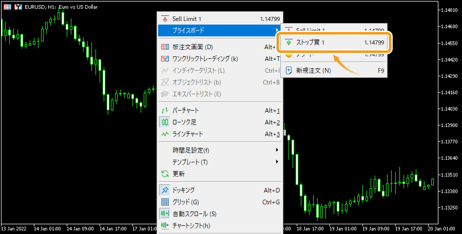Click the エキスパートリスト graduation cap icon

[165, 94]
